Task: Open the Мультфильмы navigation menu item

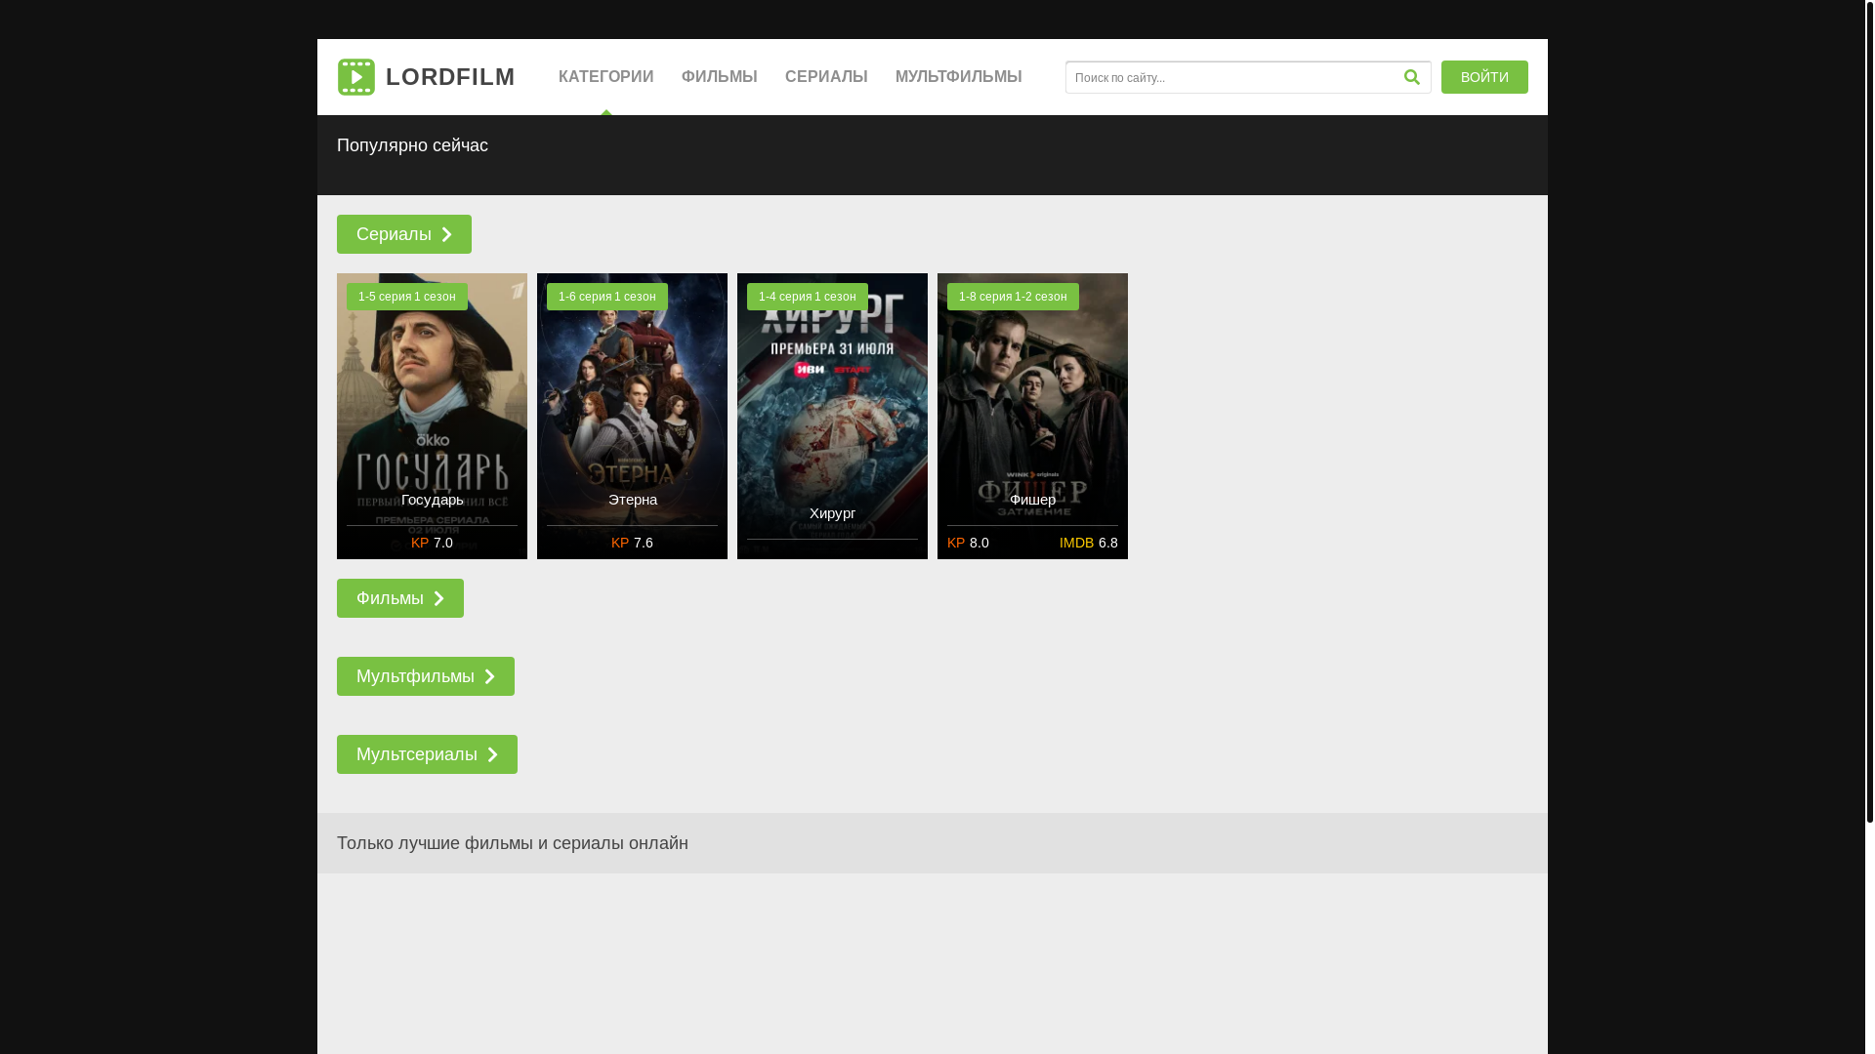Action: click(959, 77)
